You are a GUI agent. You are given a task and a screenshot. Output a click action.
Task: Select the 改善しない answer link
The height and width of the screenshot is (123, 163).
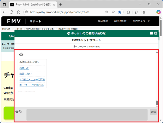point(25,74)
